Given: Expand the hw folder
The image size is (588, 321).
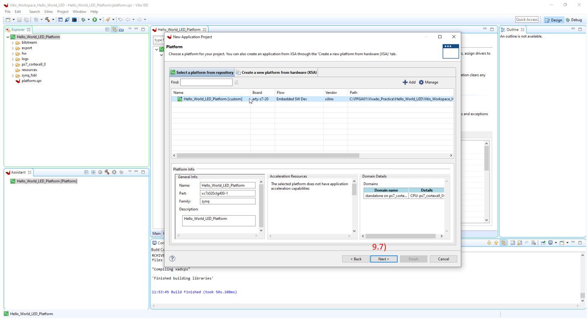Looking at the screenshot, I should tap(13, 53).
